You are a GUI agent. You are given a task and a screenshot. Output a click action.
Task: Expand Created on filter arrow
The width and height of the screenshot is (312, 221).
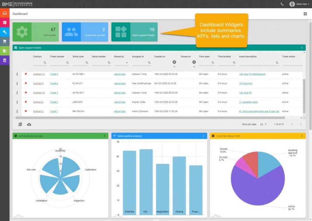click(x=174, y=67)
